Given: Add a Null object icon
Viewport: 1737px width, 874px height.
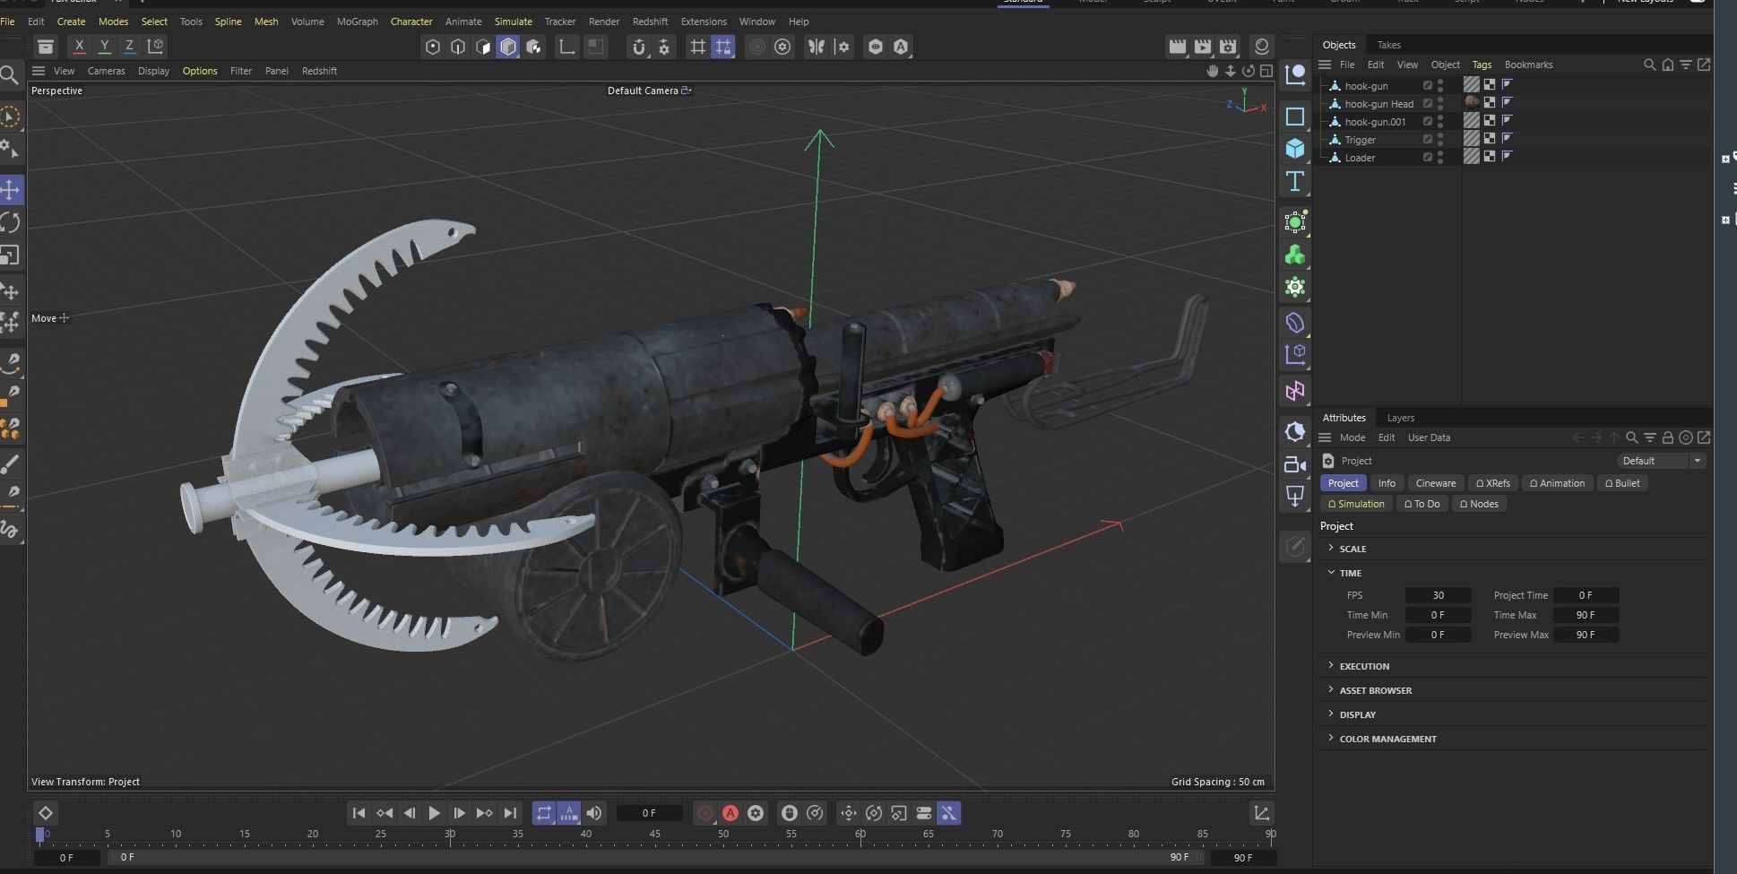Looking at the screenshot, I should click(x=1295, y=74).
